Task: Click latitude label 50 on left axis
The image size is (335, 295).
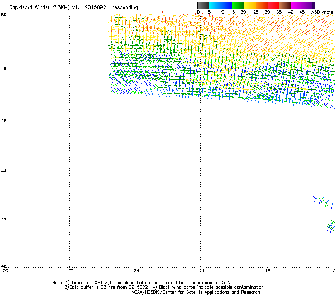Action: click(4, 15)
